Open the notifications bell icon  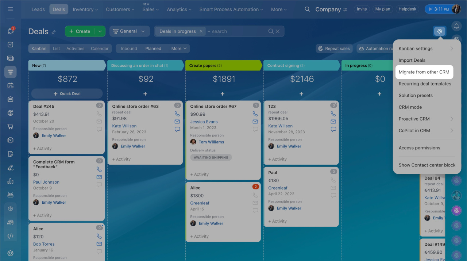pos(456,26)
